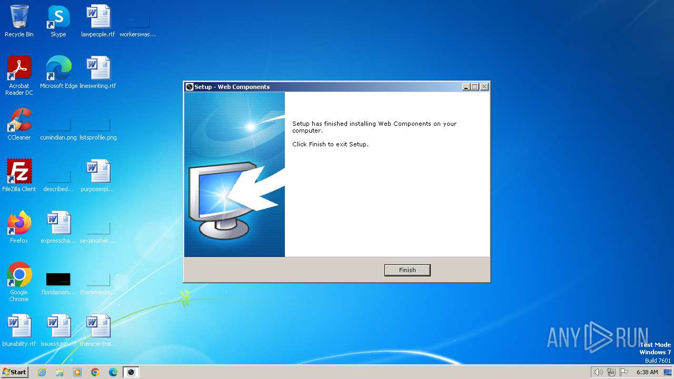Image resolution: width=674 pixels, height=379 pixels.
Task: Open the Start menu
Action: point(14,372)
